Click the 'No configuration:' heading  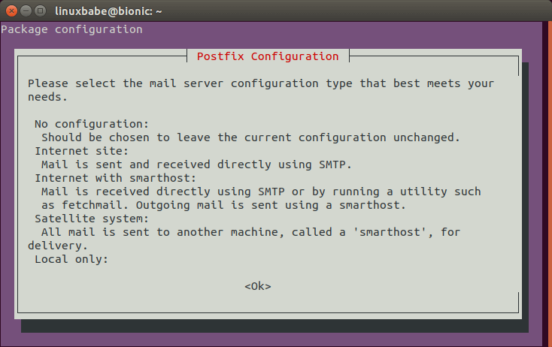[x=92, y=123]
